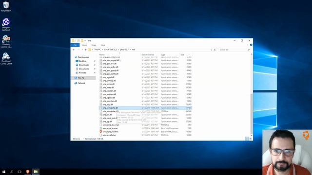Go to php-8.2.7 in breadcrumb
The height and width of the screenshot is (175, 312).
click(x=124, y=50)
